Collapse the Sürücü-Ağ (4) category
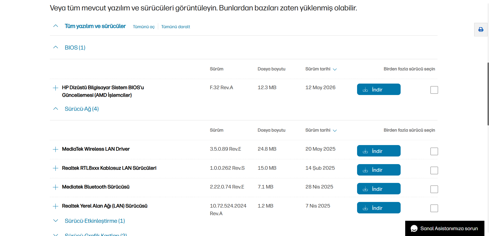The height and width of the screenshot is (236, 489). point(56,109)
